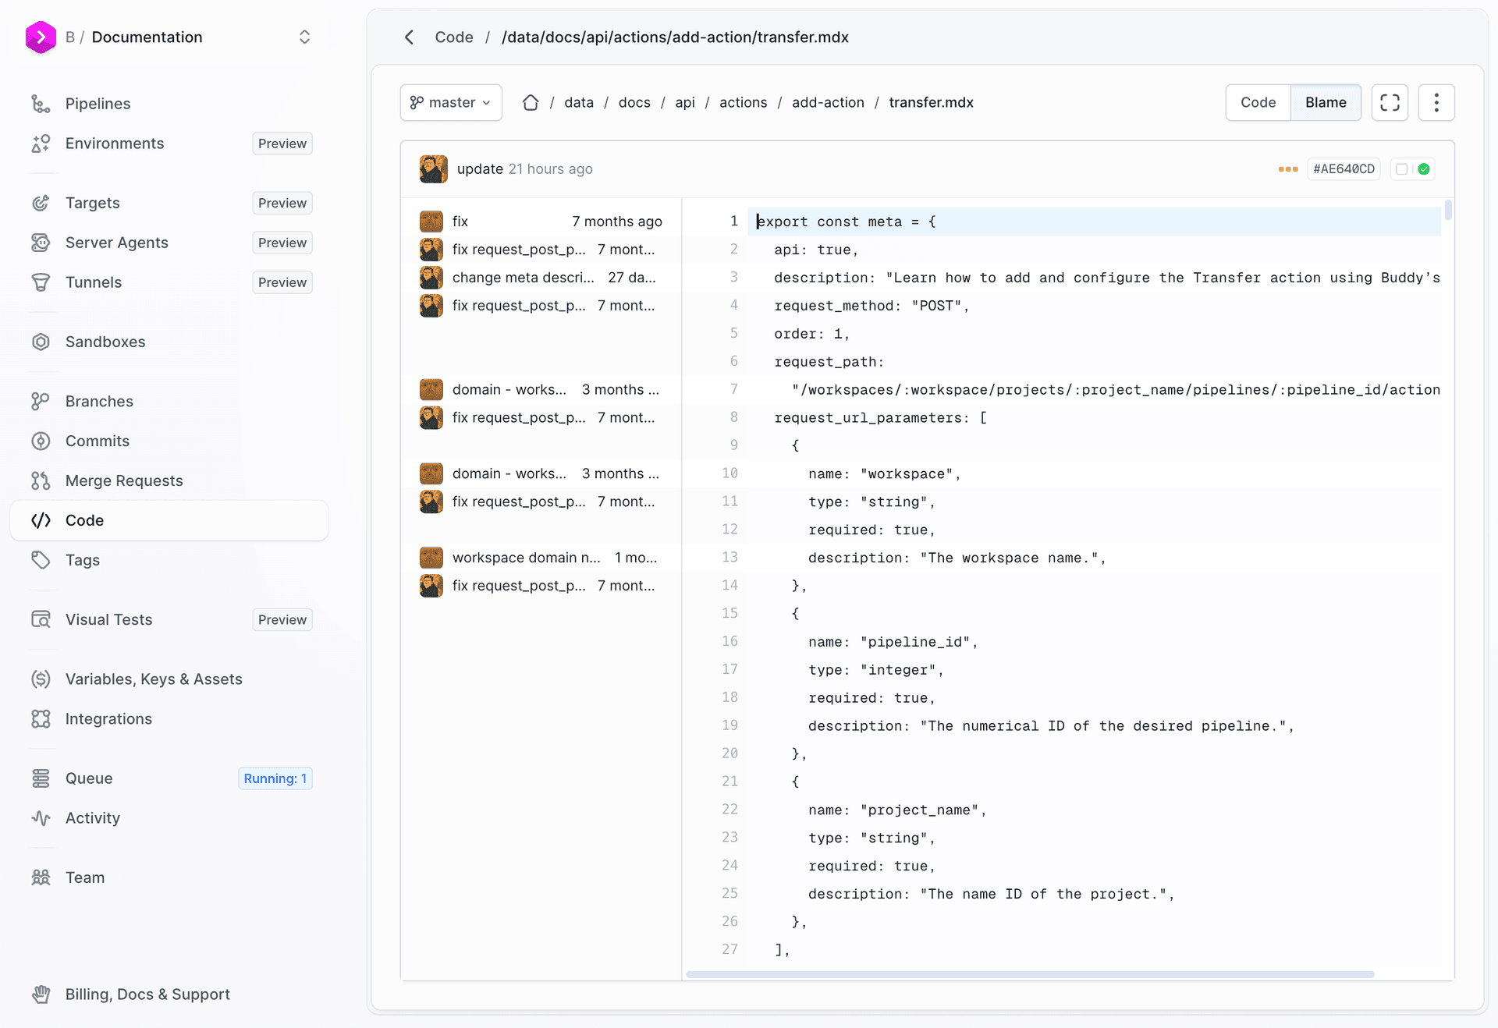Open Integrations menu label
This screenshot has height=1028, width=1498.
pos(108,719)
